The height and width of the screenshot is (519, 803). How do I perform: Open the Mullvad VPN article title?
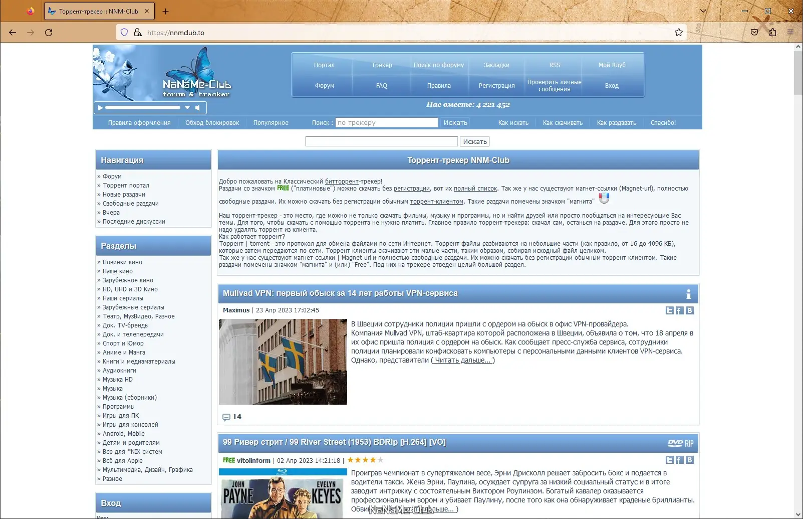340,293
